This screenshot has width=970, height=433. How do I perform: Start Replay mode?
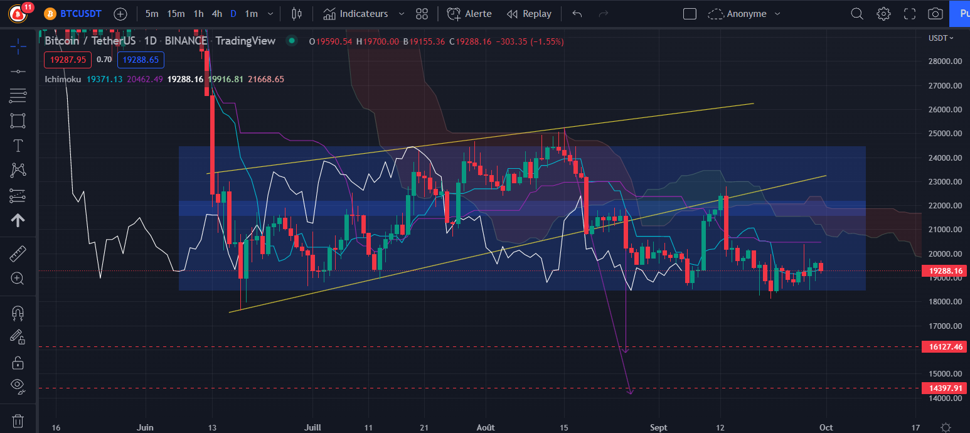pos(529,13)
